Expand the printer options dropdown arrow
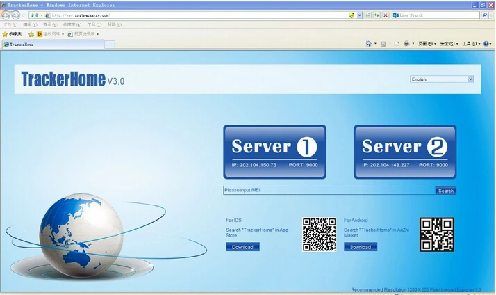 click(x=413, y=44)
